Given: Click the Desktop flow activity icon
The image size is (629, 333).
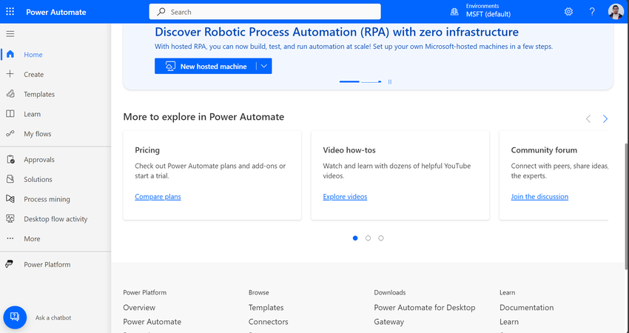Looking at the screenshot, I should pos(10,218).
